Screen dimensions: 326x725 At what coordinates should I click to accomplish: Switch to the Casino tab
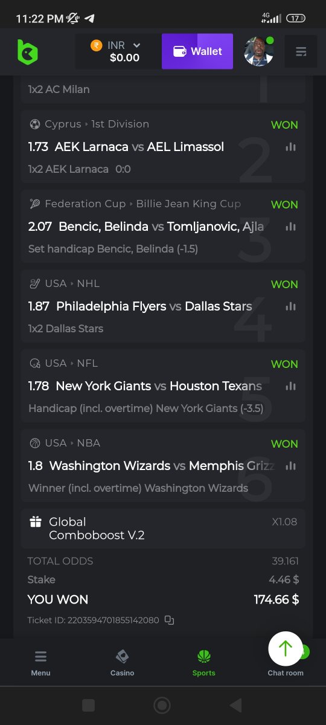point(122,663)
